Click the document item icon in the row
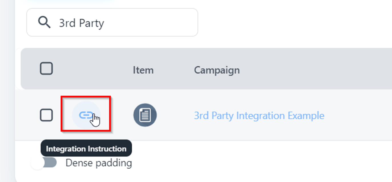 [145, 115]
